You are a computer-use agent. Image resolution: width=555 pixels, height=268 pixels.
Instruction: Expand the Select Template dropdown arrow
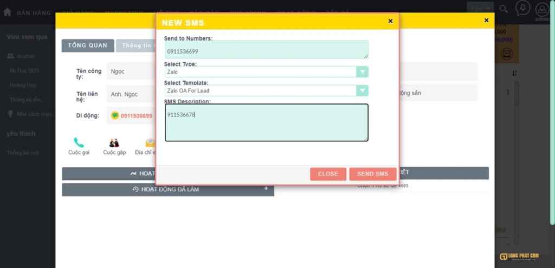tap(362, 91)
